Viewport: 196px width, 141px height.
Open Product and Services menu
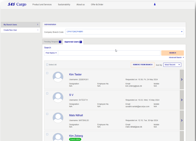42,4
